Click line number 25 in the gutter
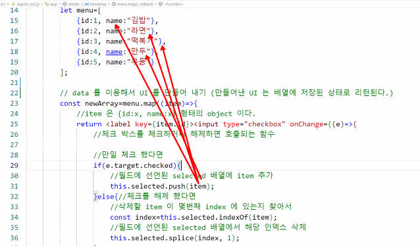This screenshot has width=420, height=246. (x=14, y=124)
